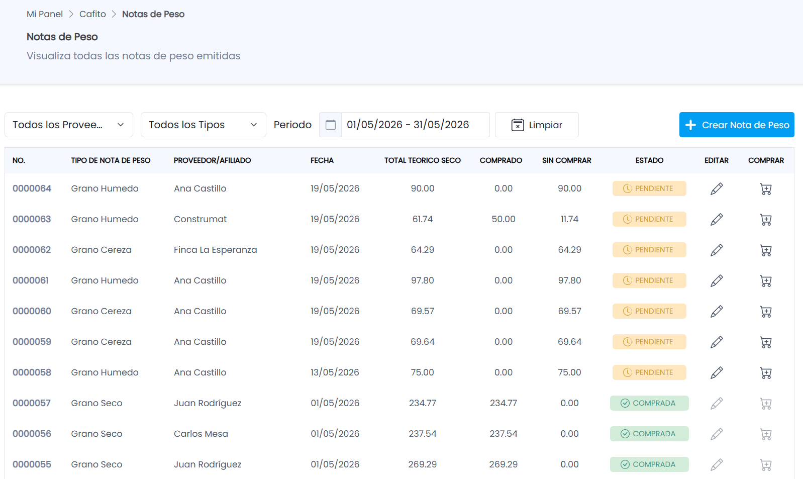Screen dimensions: 803x479
Task: Clear the period filter with Limpiar
Action: [537, 125]
